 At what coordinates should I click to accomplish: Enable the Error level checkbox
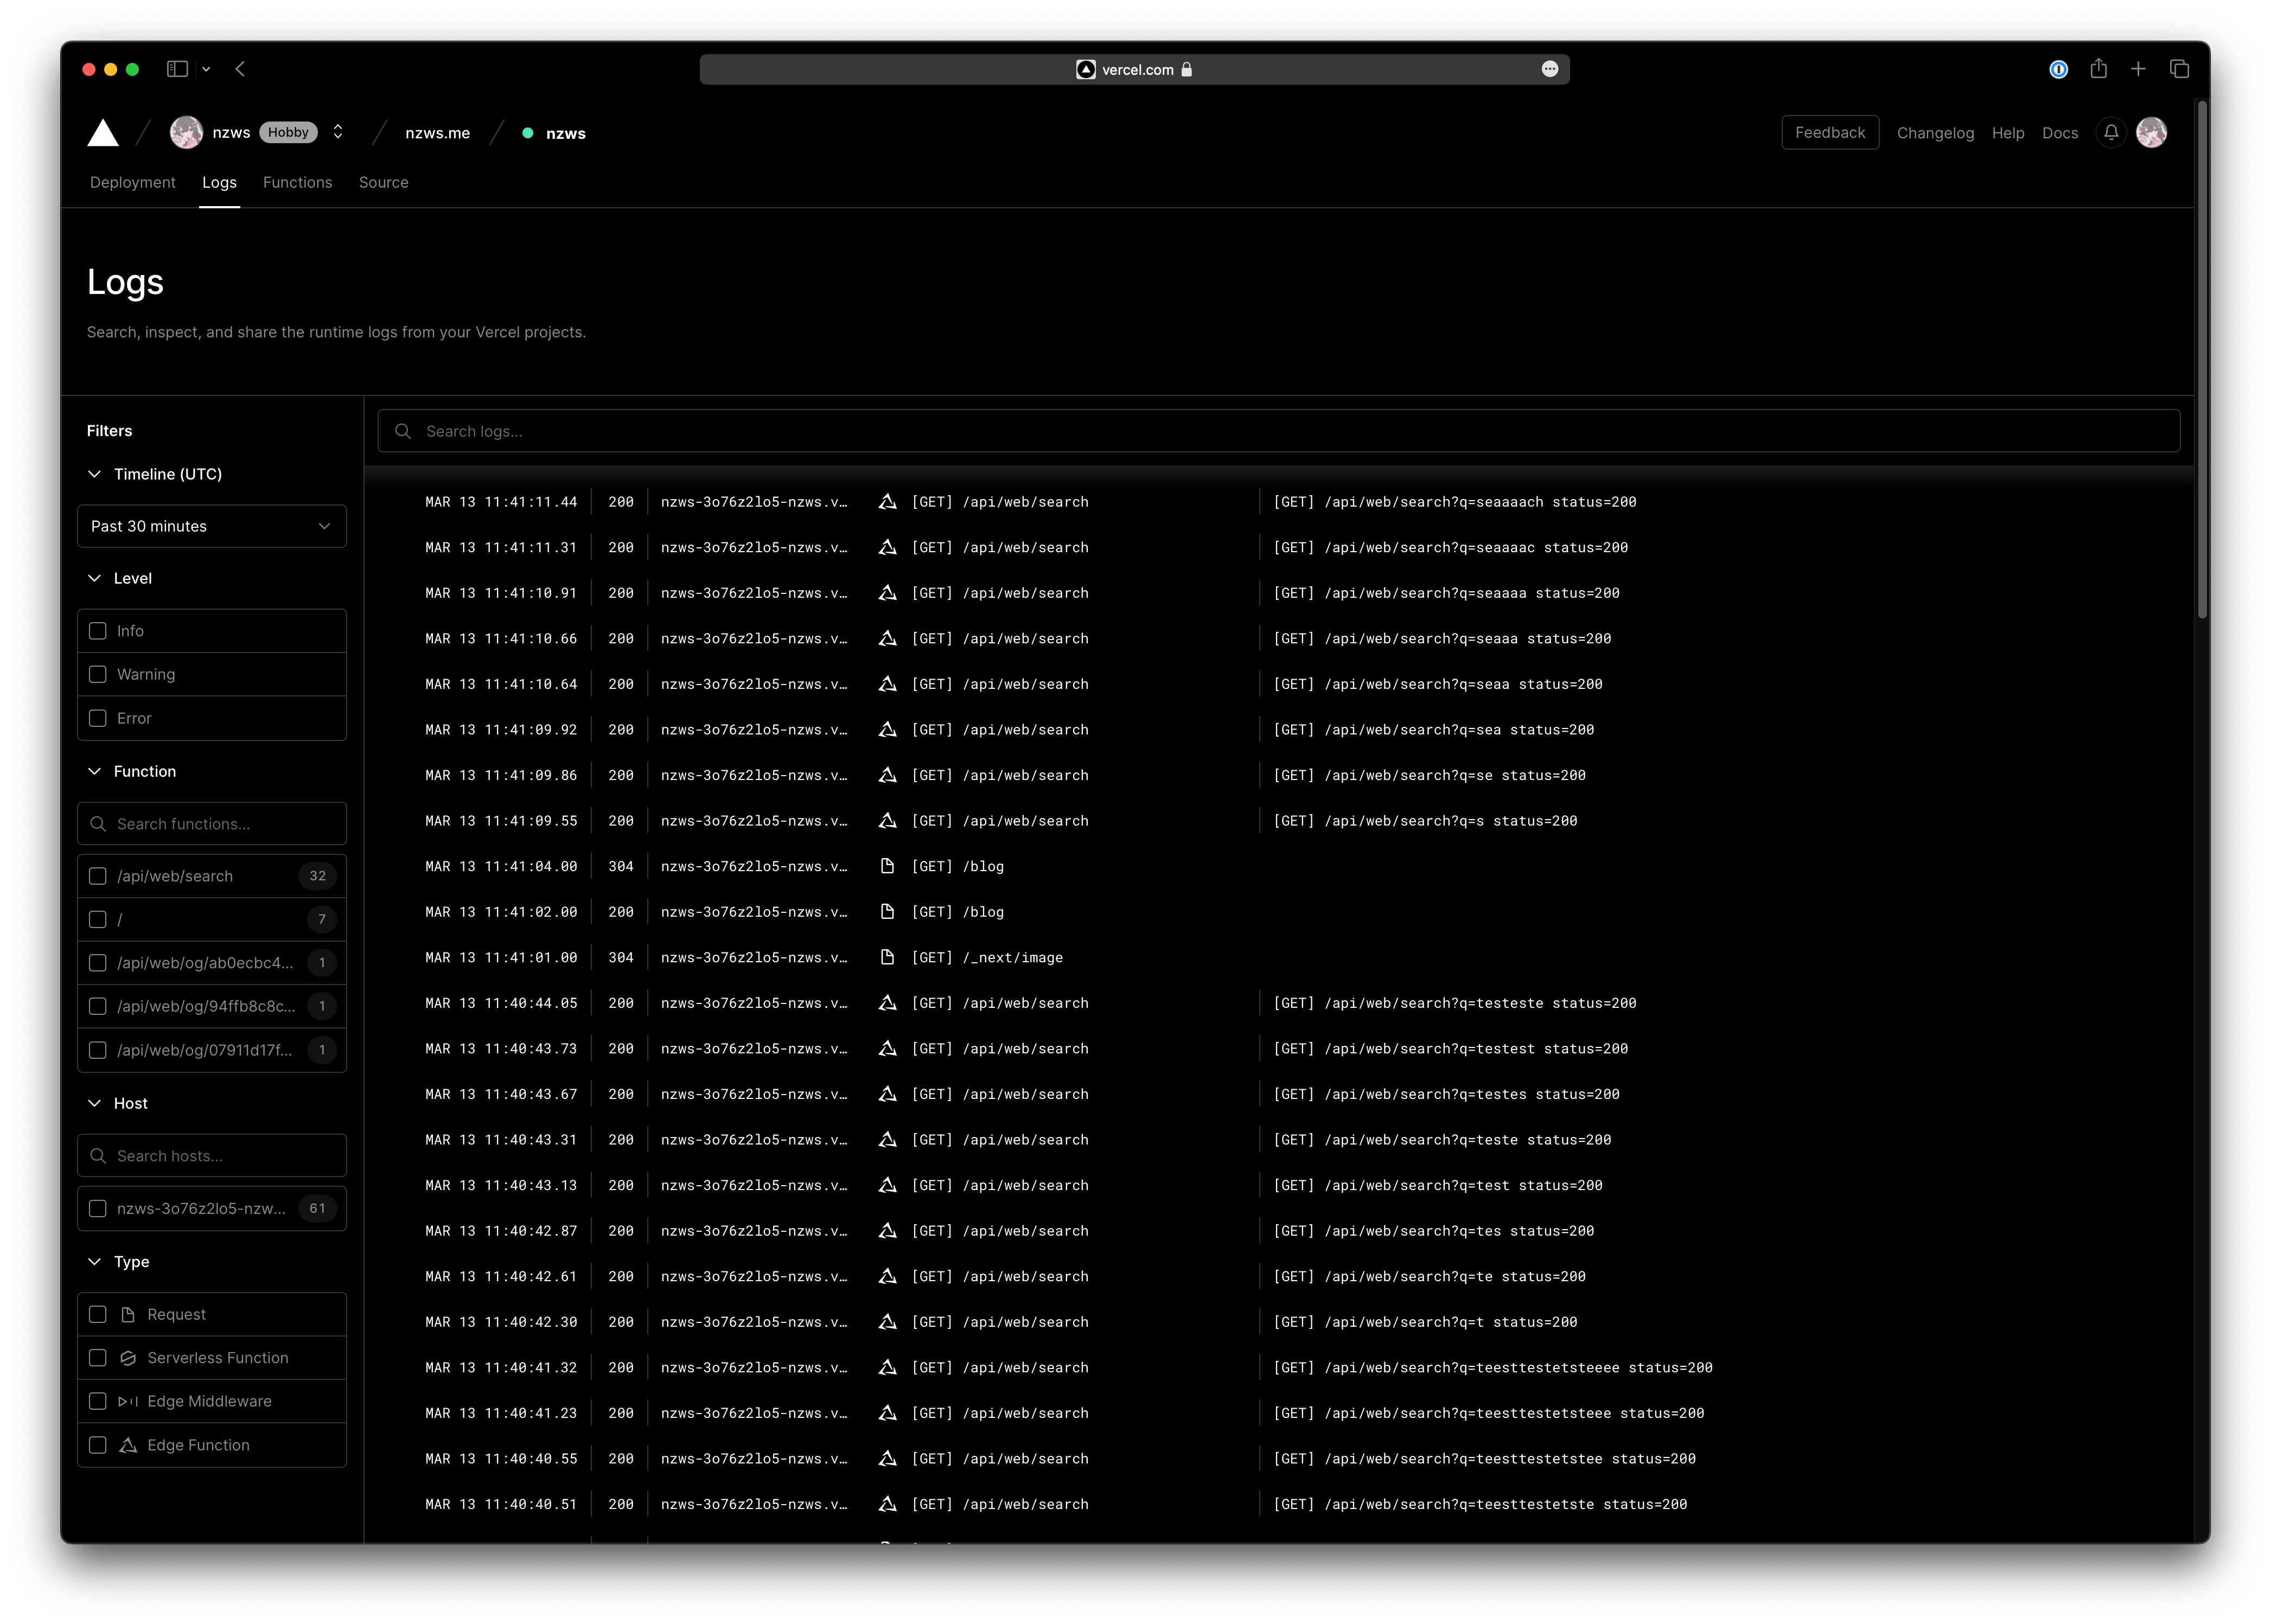pyautogui.click(x=98, y=718)
